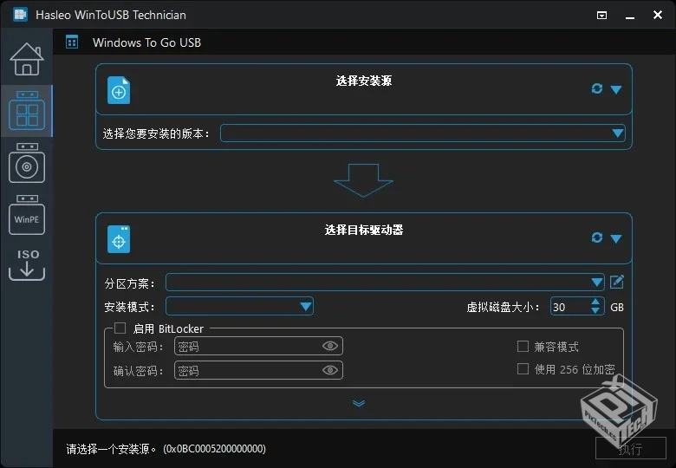Click the Hasleo WinToUSB app logo
Screen dimensions: 676x468
click(20, 15)
